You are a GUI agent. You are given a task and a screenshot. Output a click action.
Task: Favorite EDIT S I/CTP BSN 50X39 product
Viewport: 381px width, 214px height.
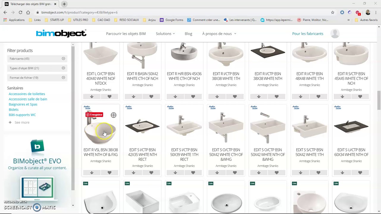click(193, 173)
